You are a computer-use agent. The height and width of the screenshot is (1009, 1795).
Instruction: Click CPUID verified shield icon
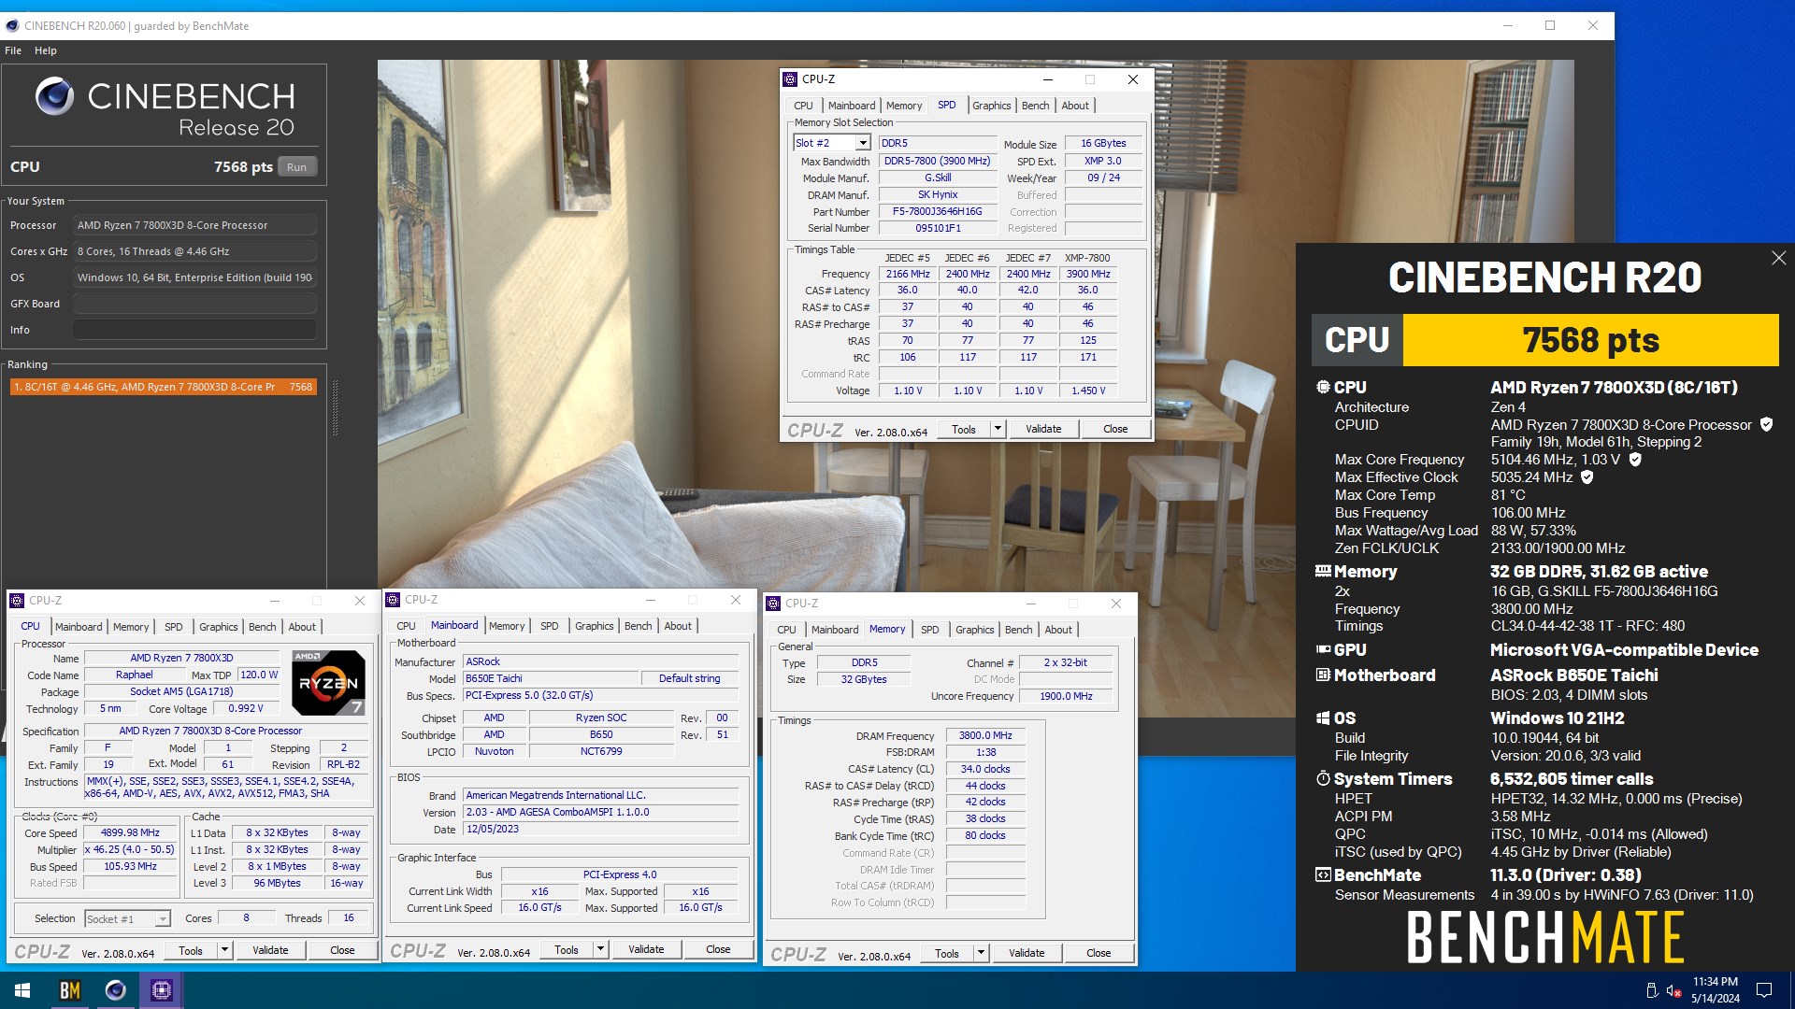point(1766,424)
